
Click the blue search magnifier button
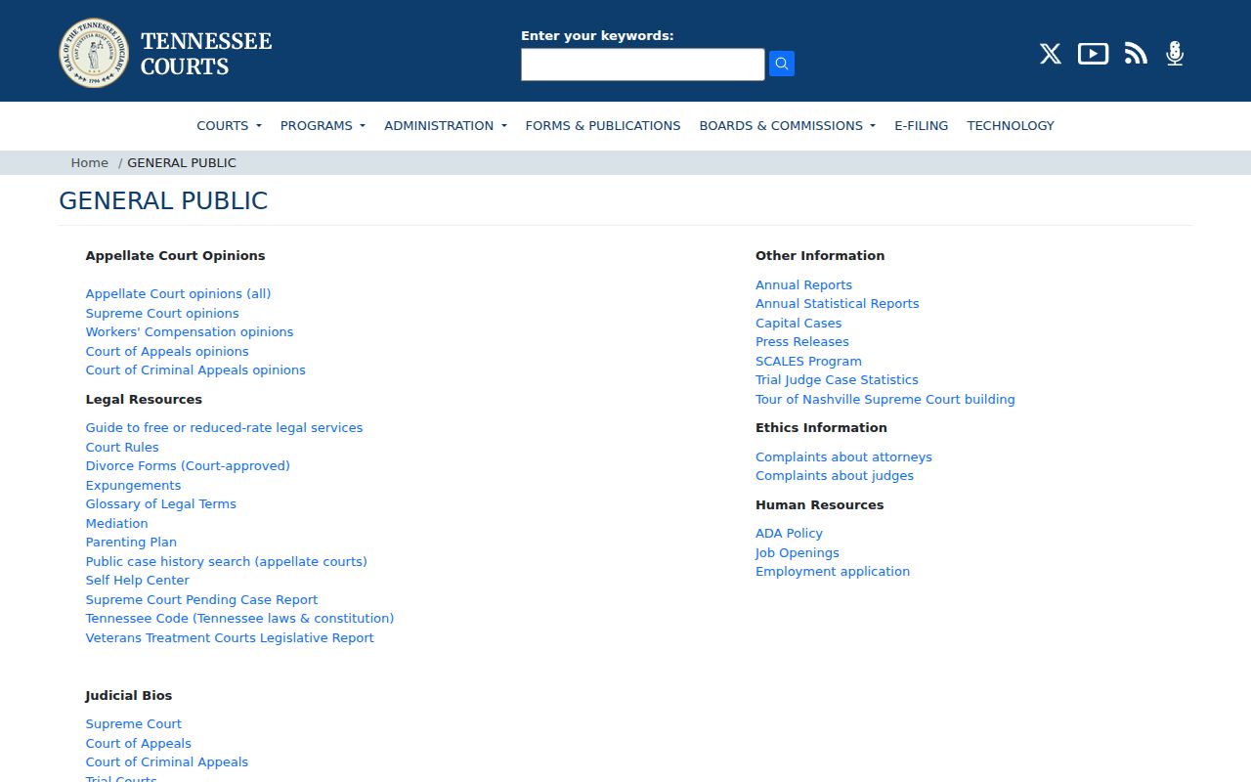pos(782,64)
